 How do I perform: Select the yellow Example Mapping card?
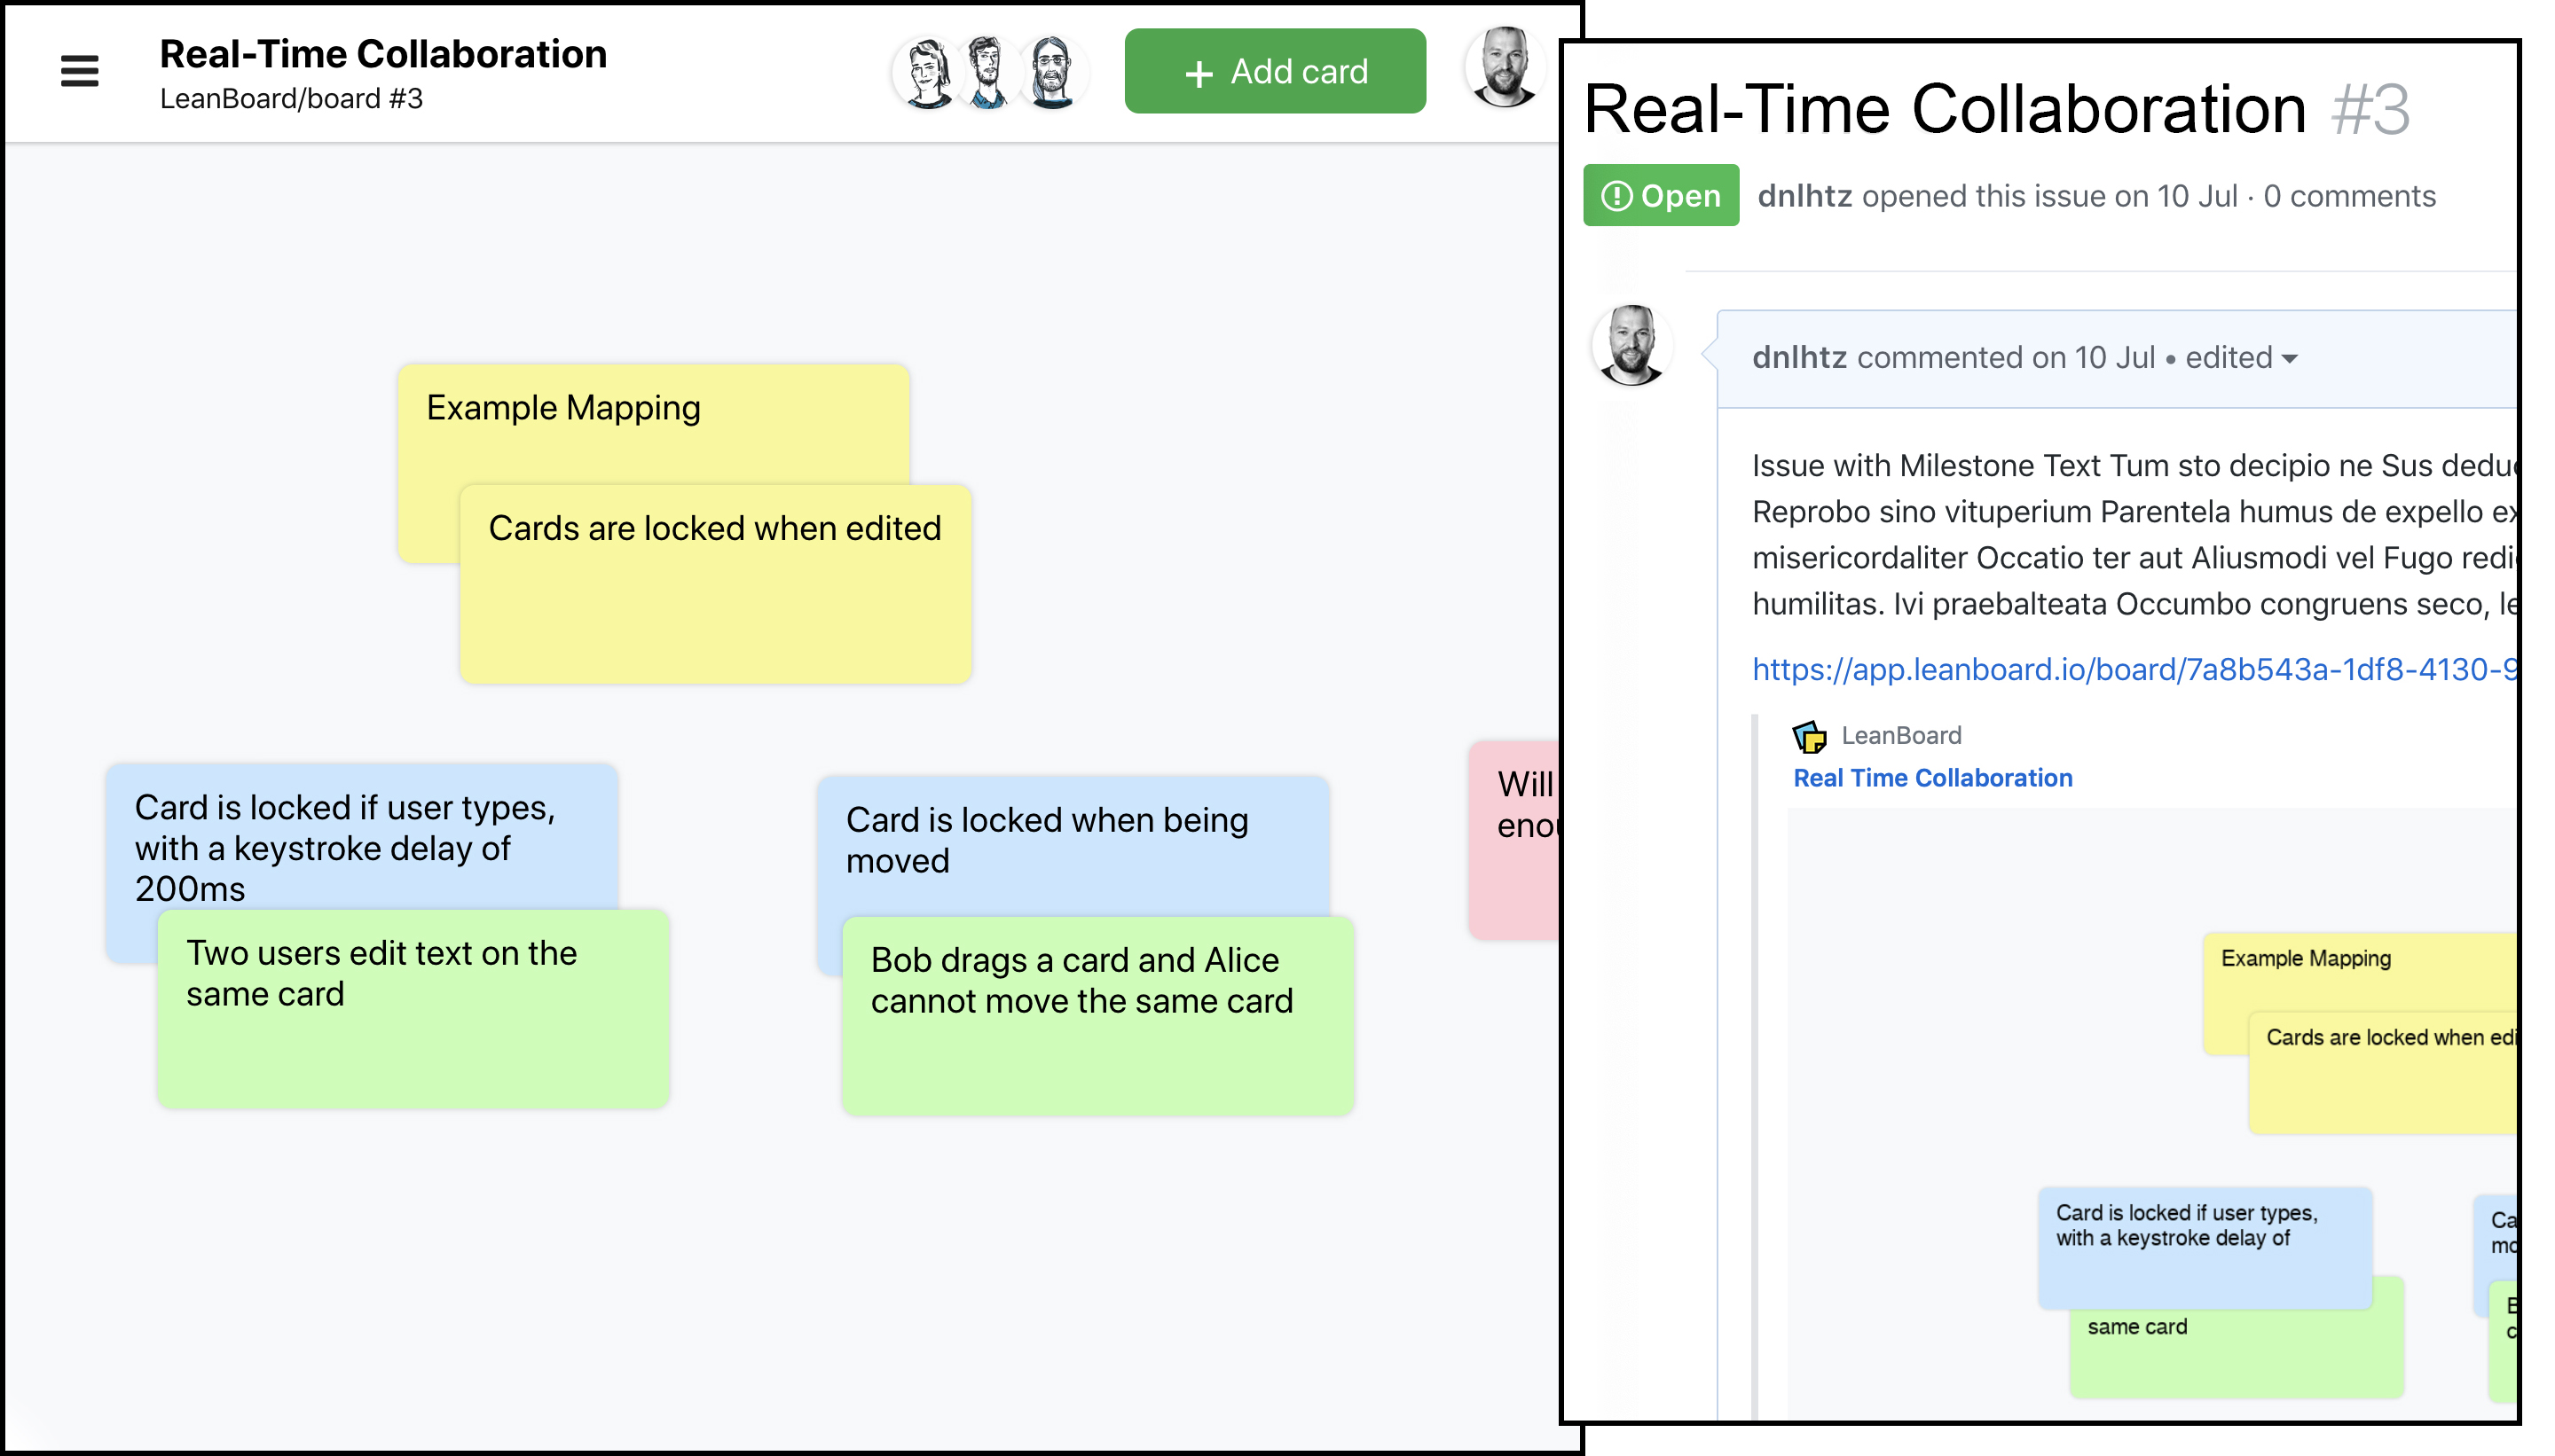coord(601,430)
